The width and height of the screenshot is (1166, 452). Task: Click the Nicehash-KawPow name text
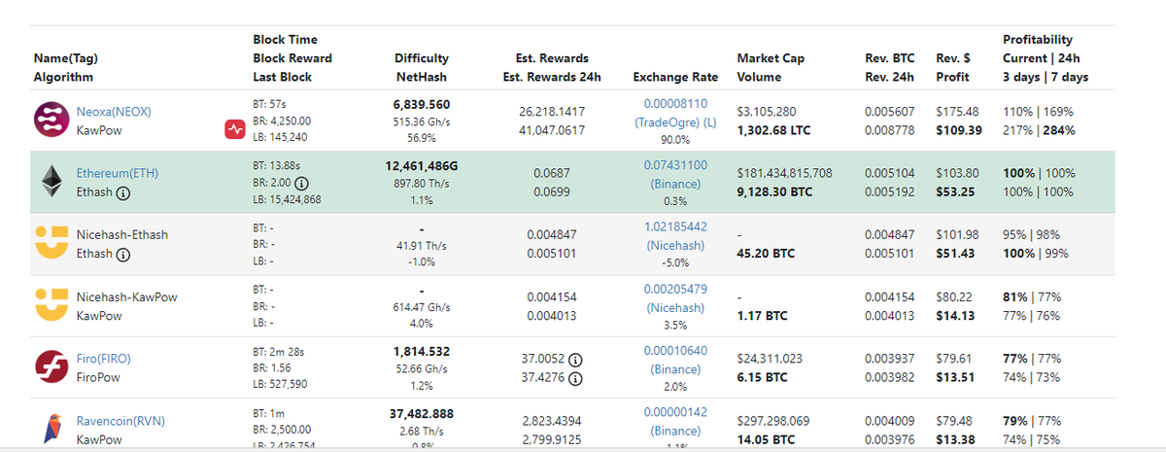coord(126,297)
